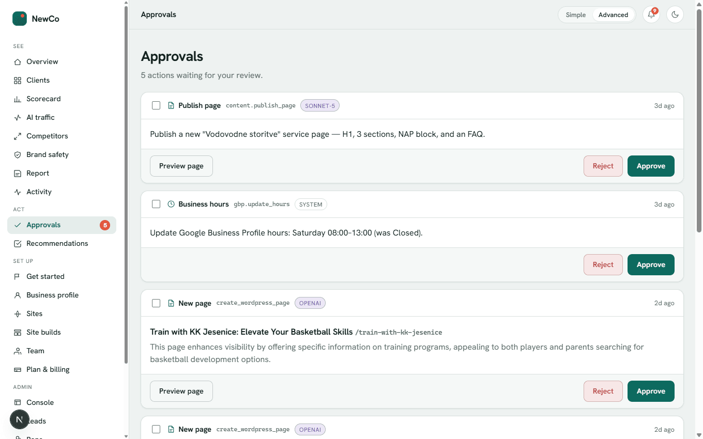Click the AI traffic pulse icon
This screenshot has width=703, height=439.
18,117
